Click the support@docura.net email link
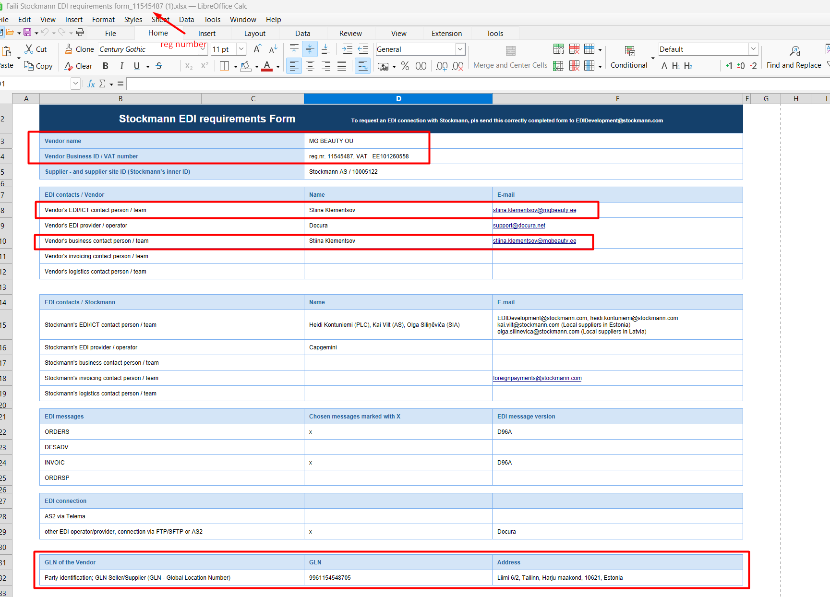 519,226
